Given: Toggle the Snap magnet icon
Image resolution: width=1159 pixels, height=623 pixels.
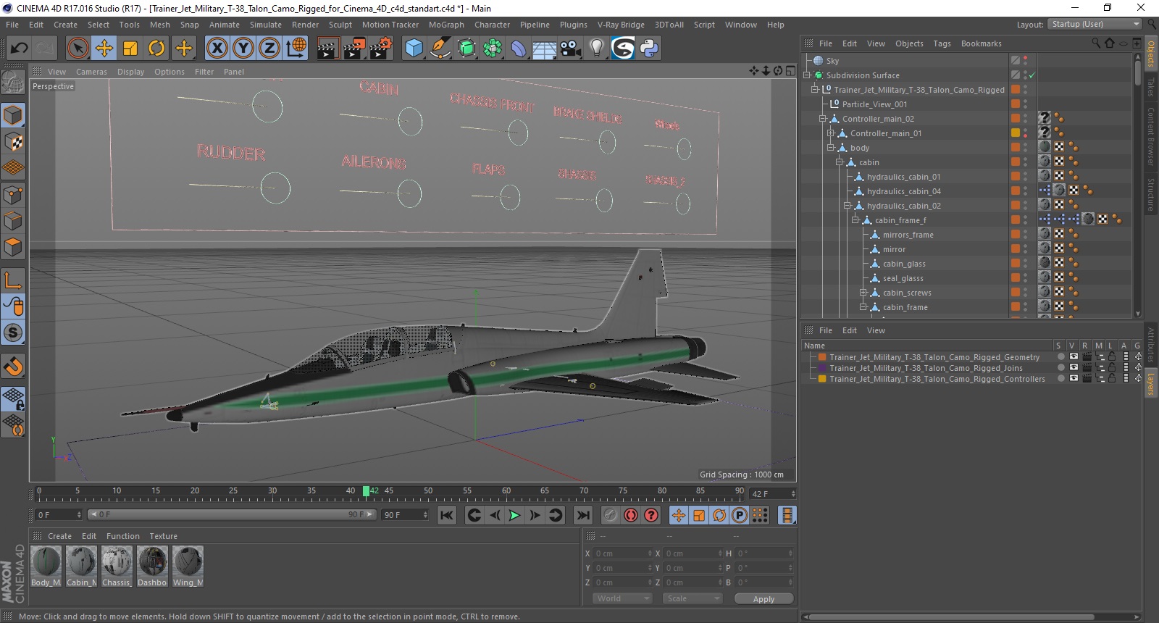Looking at the screenshot, I should click(13, 366).
